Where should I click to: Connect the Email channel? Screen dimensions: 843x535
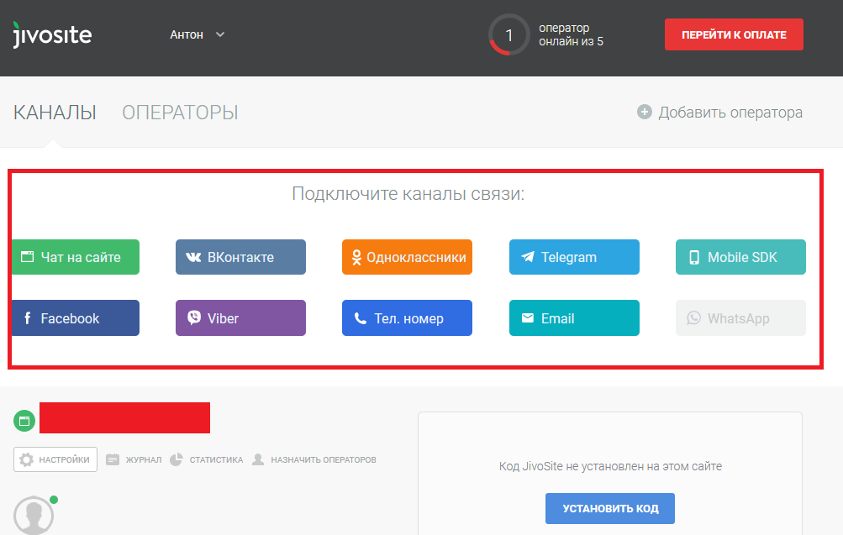574,318
